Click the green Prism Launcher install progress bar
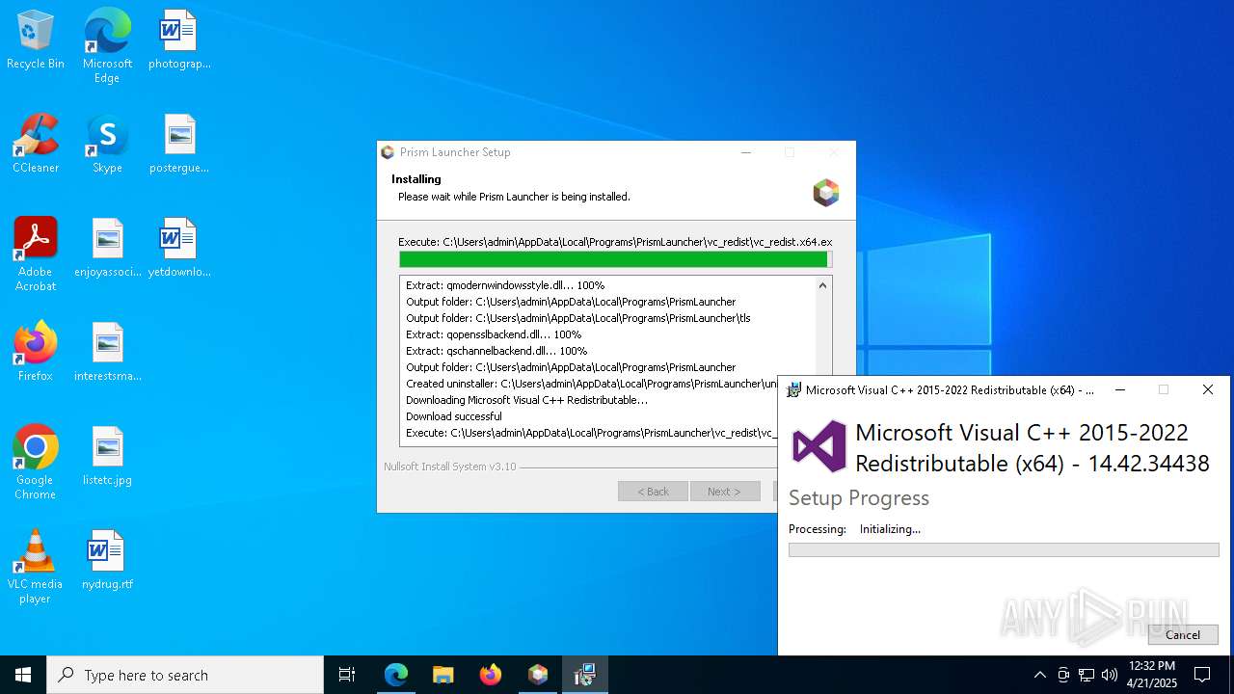The image size is (1234, 694). [x=615, y=259]
